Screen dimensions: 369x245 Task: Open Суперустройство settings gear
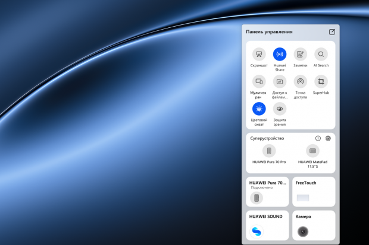tap(328, 138)
